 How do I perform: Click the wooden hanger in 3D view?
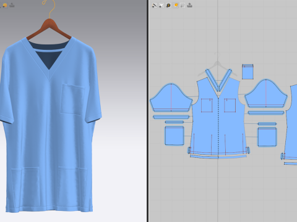pos(49,30)
